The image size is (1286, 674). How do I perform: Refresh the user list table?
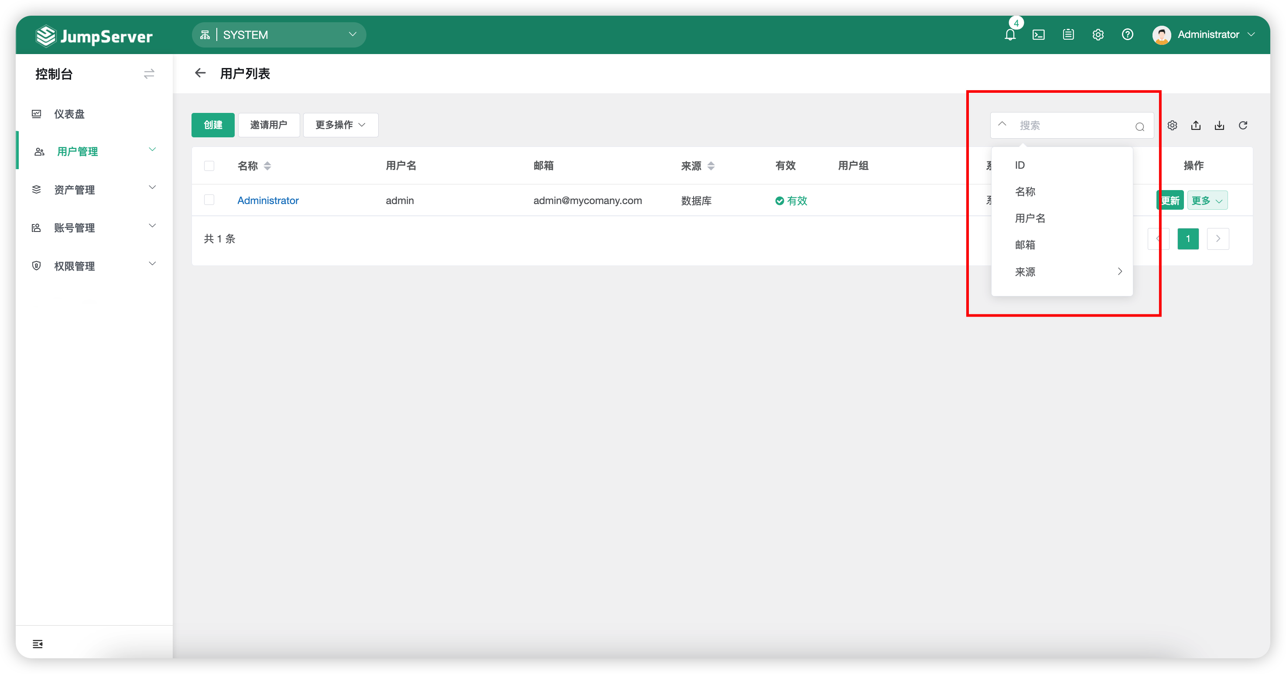(x=1243, y=125)
